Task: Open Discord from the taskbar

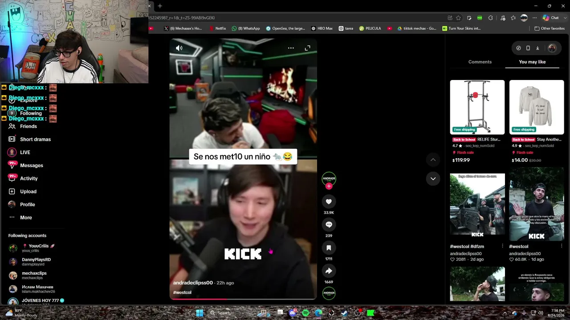Action: [293, 313]
